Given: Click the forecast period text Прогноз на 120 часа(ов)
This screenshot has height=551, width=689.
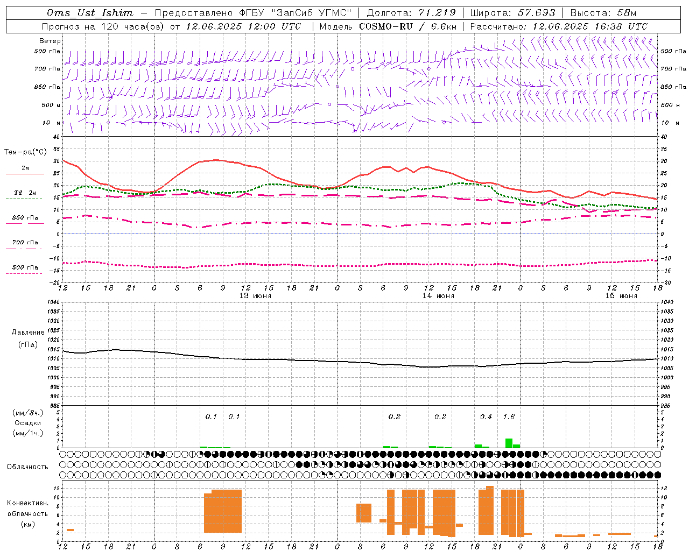Looking at the screenshot, I should tap(103, 26).
